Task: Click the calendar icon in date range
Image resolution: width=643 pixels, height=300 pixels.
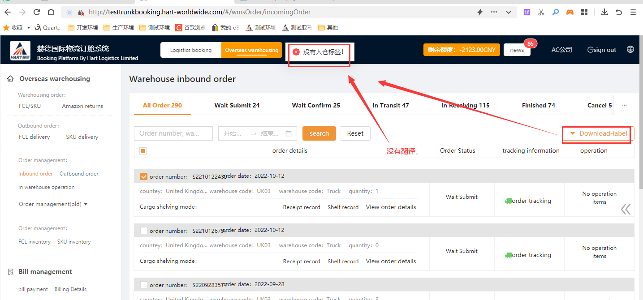Action: (x=288, y=133)
